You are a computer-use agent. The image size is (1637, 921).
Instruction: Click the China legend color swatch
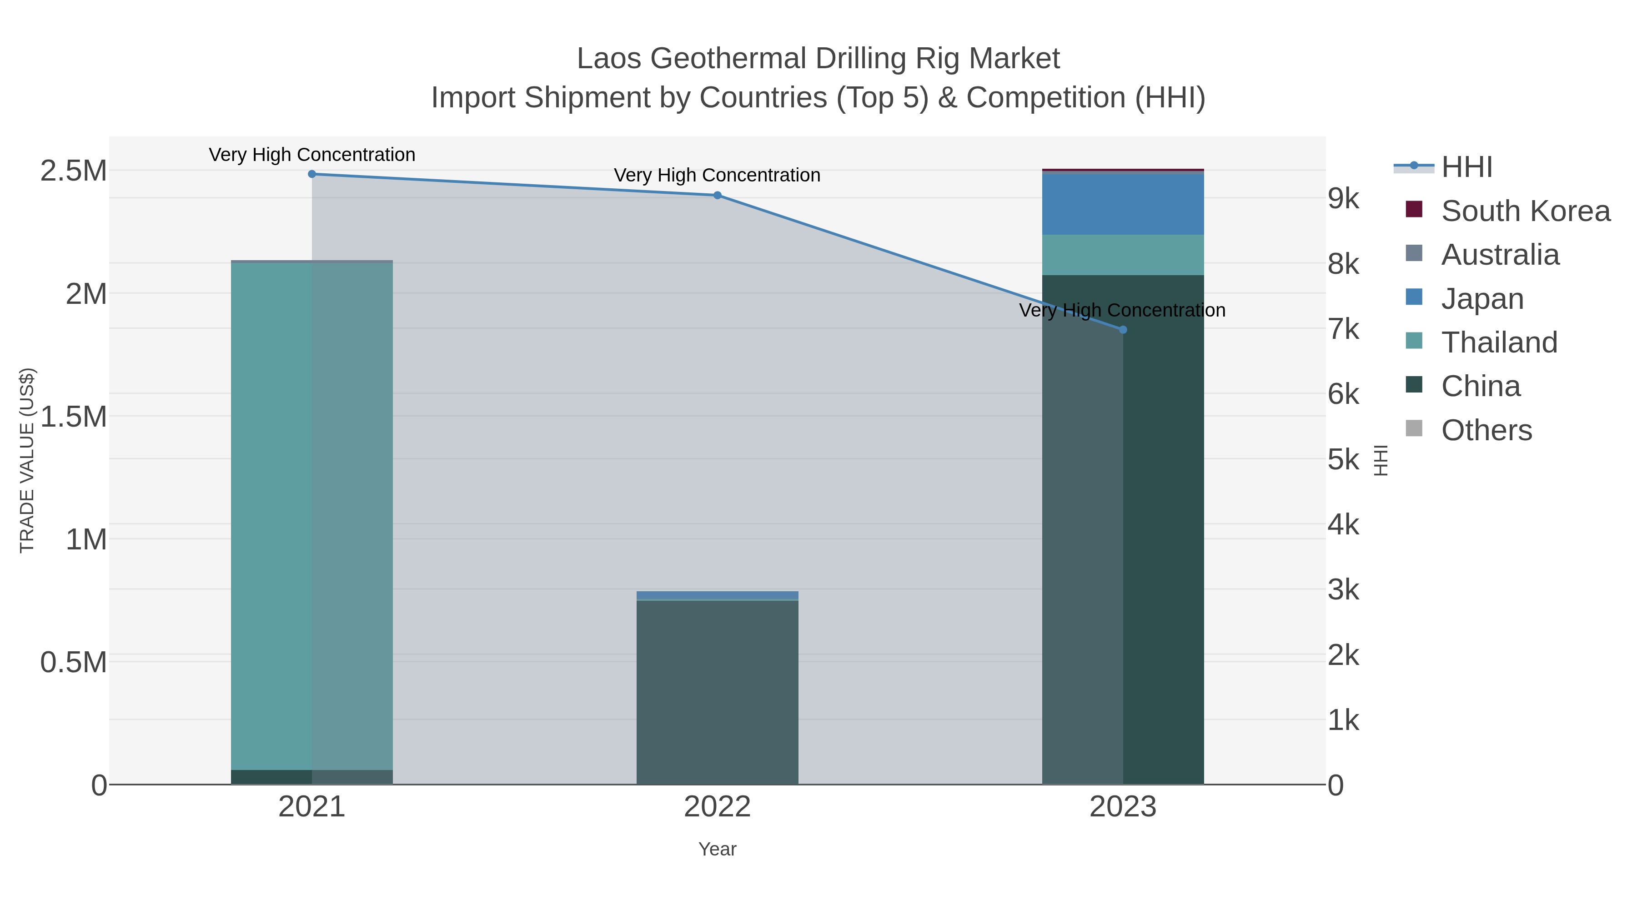(x=1414, y=384)
